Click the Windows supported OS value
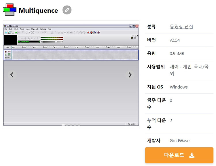Image resolution: width=216 pixels, height=166 pixels. pyautogui.click(x=179, y=87)
